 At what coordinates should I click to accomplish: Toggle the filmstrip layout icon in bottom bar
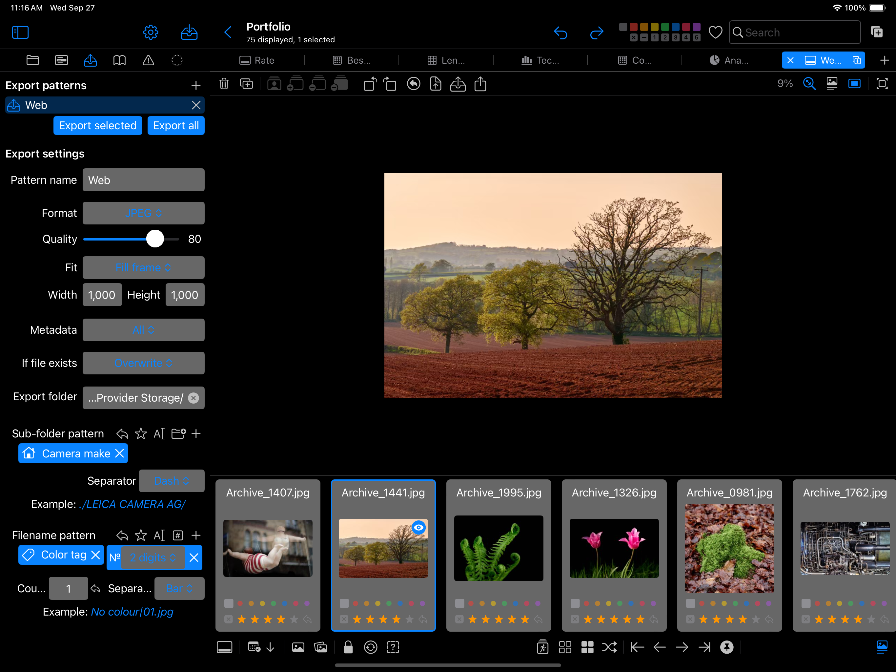[224, 647]
